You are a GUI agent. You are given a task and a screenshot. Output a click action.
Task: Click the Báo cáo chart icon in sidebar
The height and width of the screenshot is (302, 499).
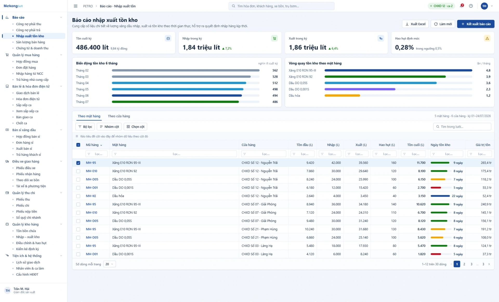click(x=7, y=17)
